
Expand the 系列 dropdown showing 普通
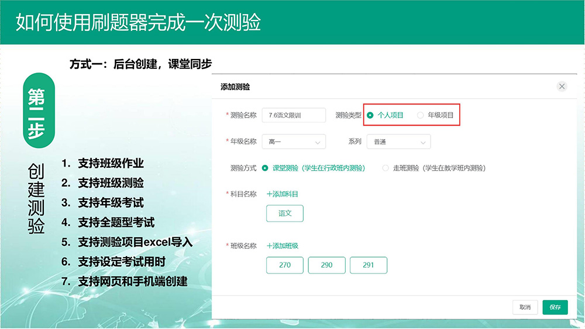tap(398, 142)
